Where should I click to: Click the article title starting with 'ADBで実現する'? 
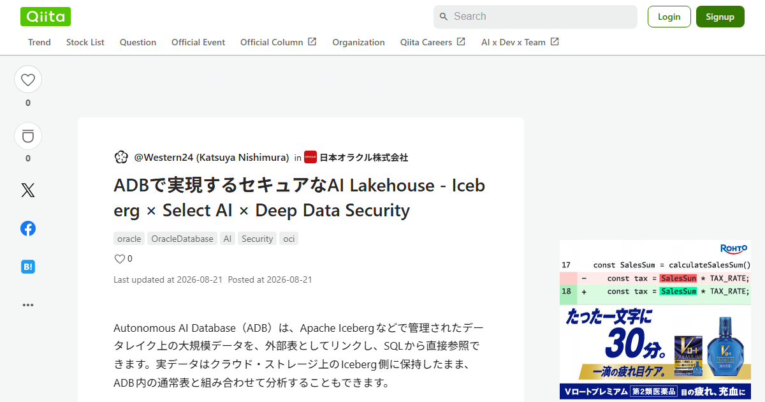(x=299, y=198)
